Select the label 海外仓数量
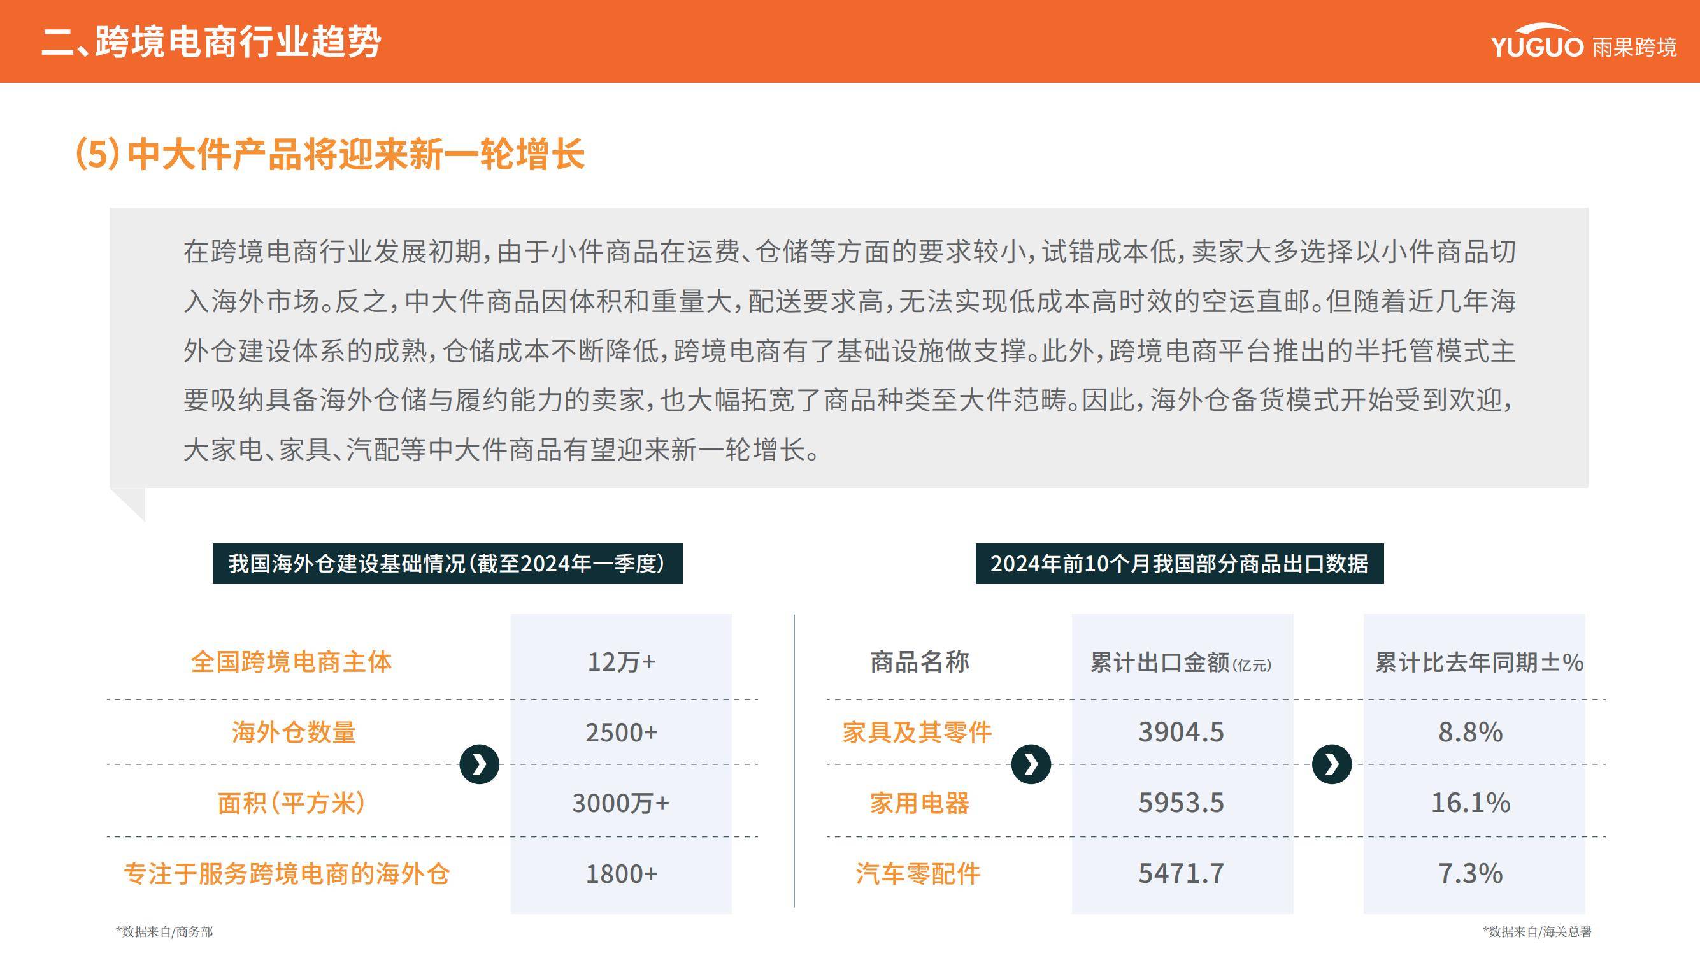This screenshot has width=1700, height=958. click(294, 733)
